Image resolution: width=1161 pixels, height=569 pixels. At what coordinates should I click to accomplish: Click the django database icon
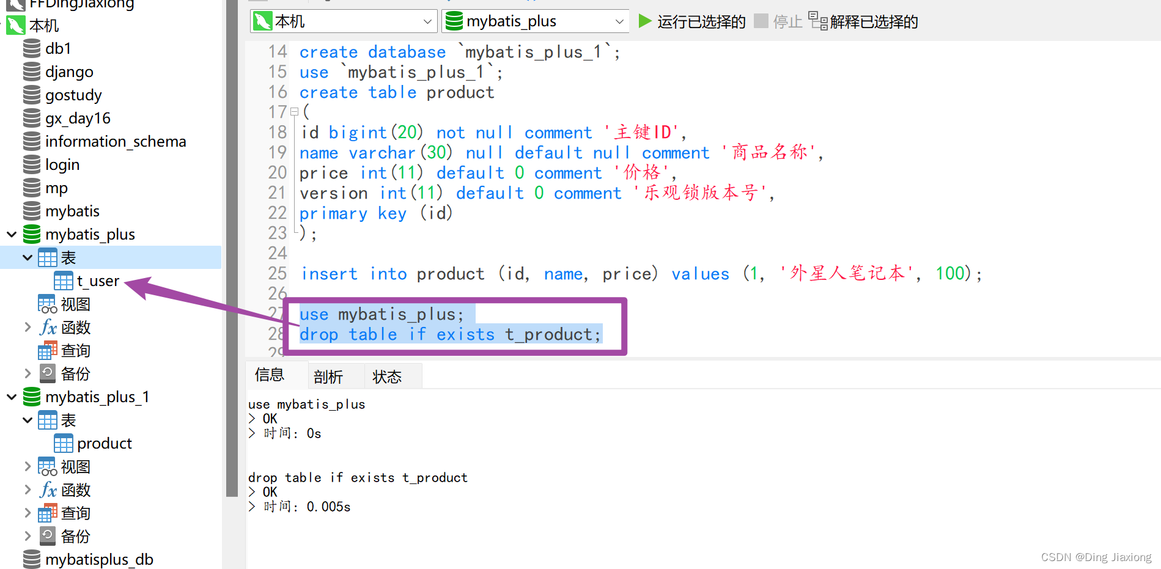point(32,72)
